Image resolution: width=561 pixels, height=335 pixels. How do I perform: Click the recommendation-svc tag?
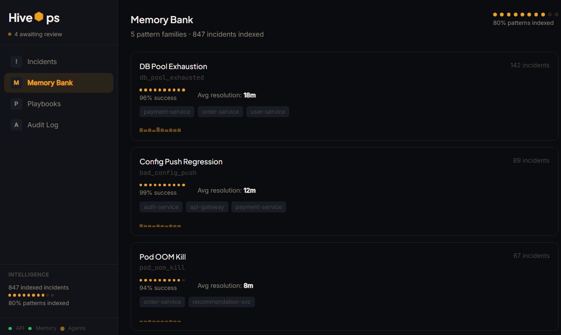tap(222, 302)
